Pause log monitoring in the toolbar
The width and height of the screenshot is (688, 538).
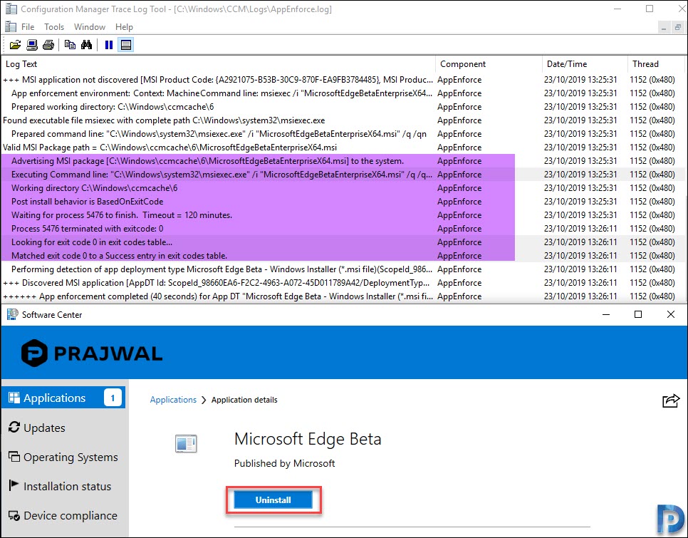pos(109,45)
